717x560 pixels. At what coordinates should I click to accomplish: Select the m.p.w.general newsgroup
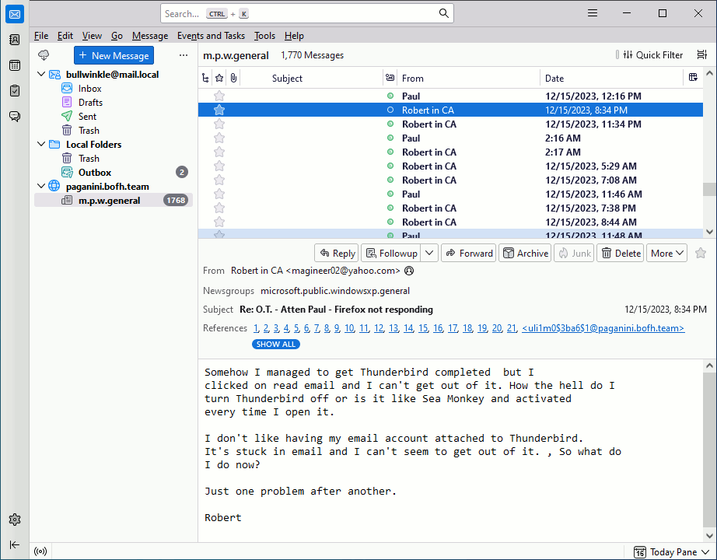pos(114,201)
